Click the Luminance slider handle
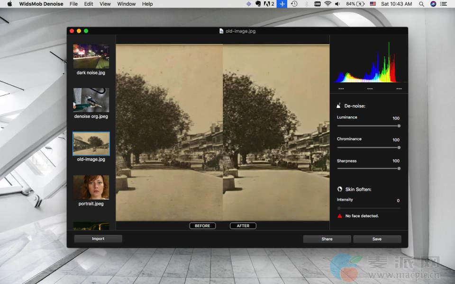This screenshot has width=455, height=284. pos(399,126)
